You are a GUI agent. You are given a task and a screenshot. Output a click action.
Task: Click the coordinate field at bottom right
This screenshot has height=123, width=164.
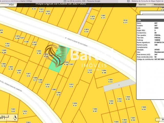point(159,120)
